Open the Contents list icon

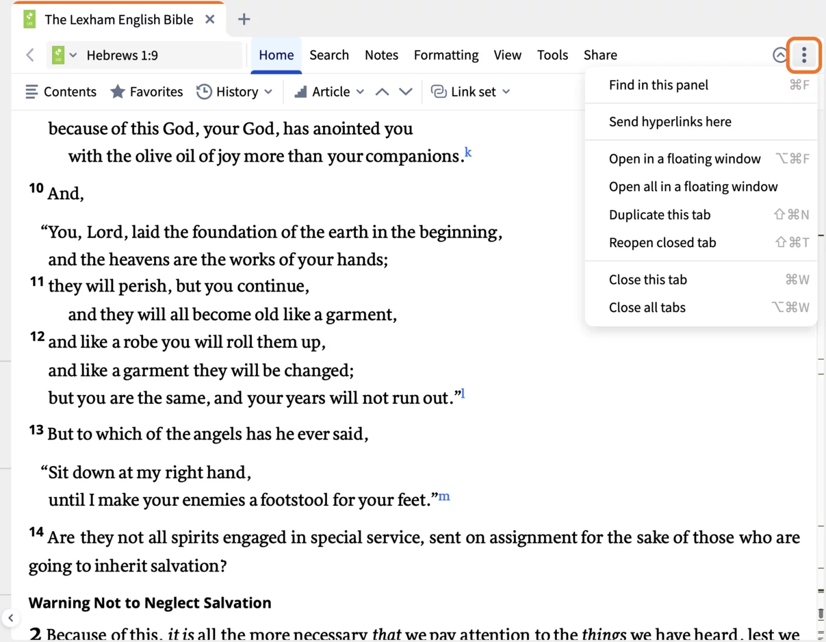pyautogui.click(x=31, y=91)
